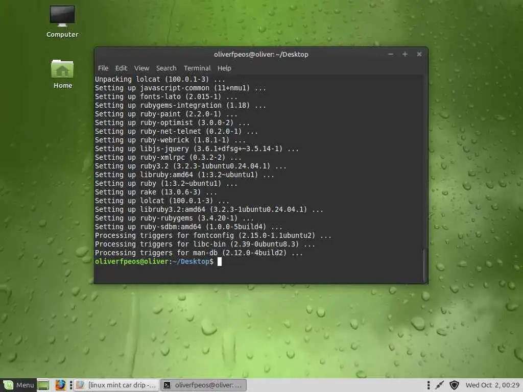Click the tray handle dots before network icon

click(429, 385)
